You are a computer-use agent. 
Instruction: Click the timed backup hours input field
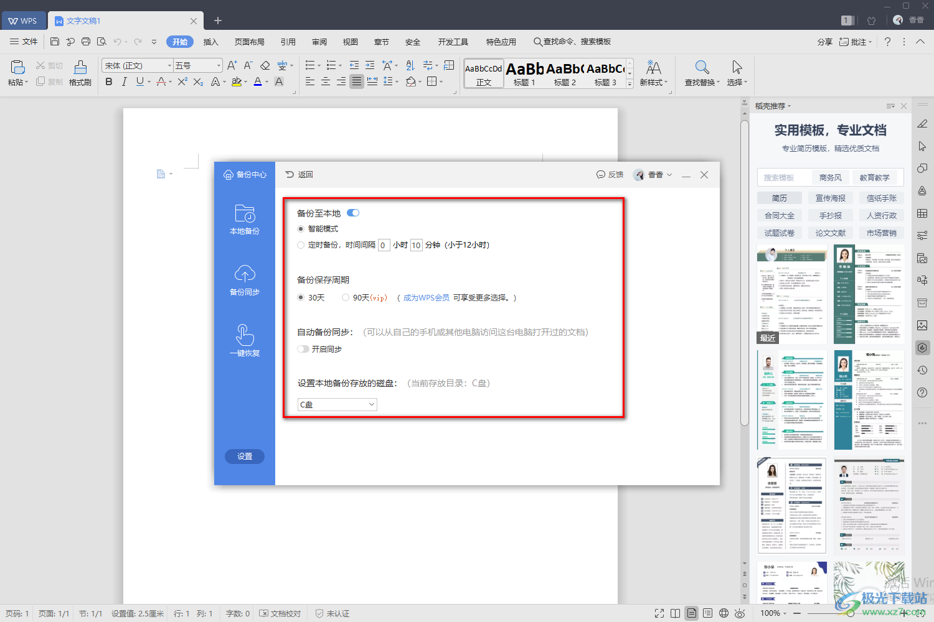point(384,245)
